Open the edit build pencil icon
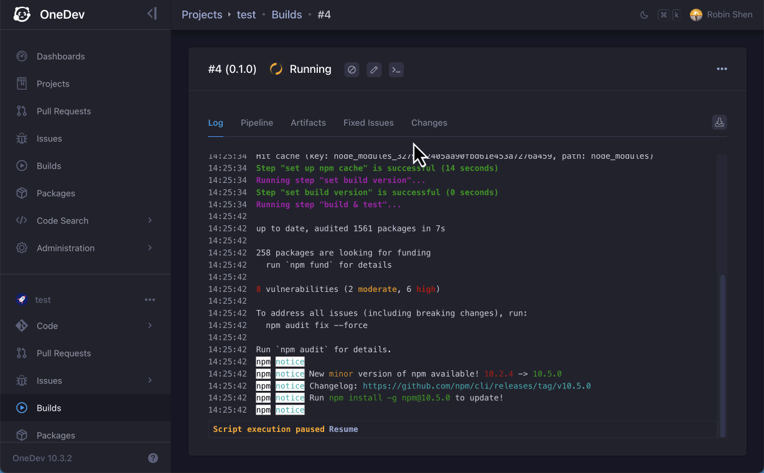Screen dimensions: 764x473 click(374, 70)
